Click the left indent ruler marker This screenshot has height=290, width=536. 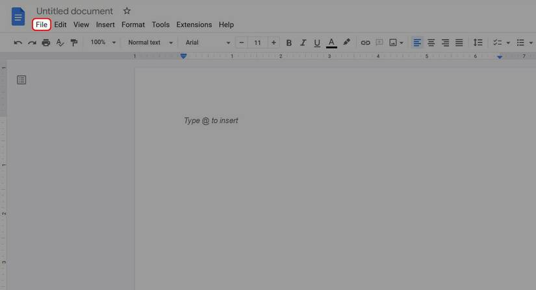coord(184,56)
